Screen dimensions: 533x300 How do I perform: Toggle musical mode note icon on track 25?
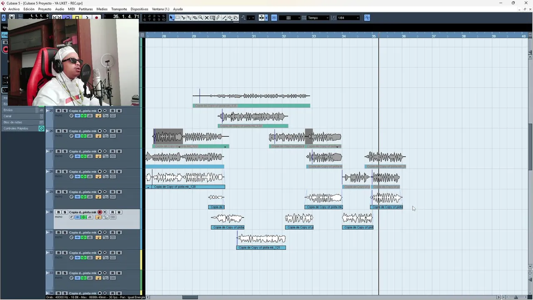[x=98, y=116]
